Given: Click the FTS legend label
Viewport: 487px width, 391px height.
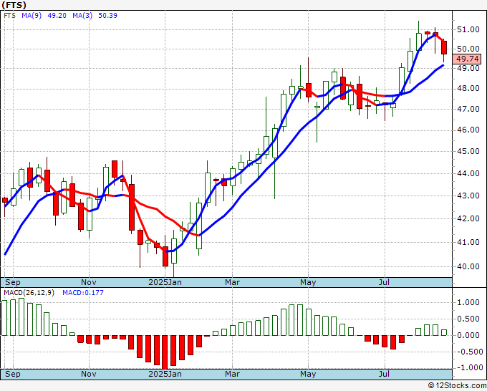Looking at the screenshot, I should point(9,16).
